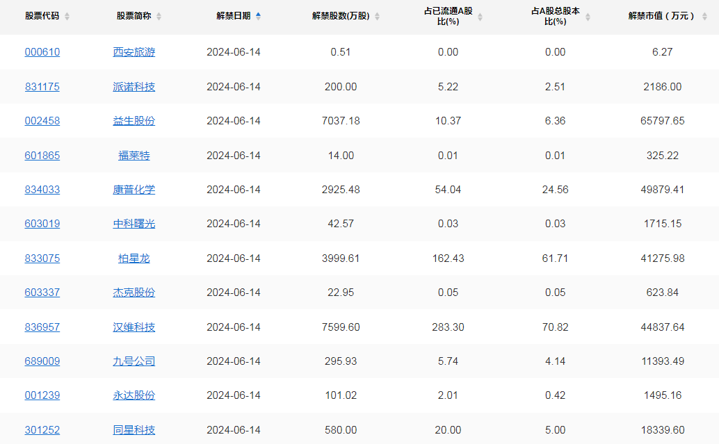Select the 295.93 unlock shares cell
The height and width of the screenshot is (444, 719).
coord(341,361)
